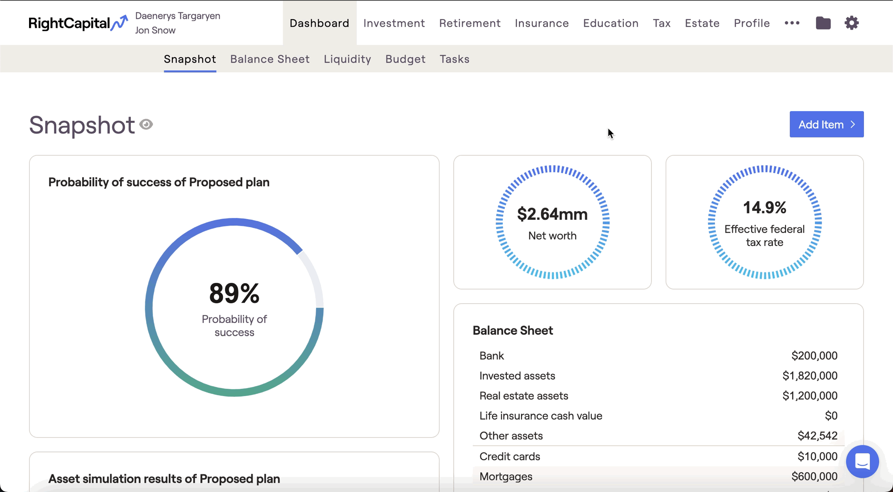Switch to the Insurance tab
This screenshot has width=893, height=492.
tap(542, 23)
